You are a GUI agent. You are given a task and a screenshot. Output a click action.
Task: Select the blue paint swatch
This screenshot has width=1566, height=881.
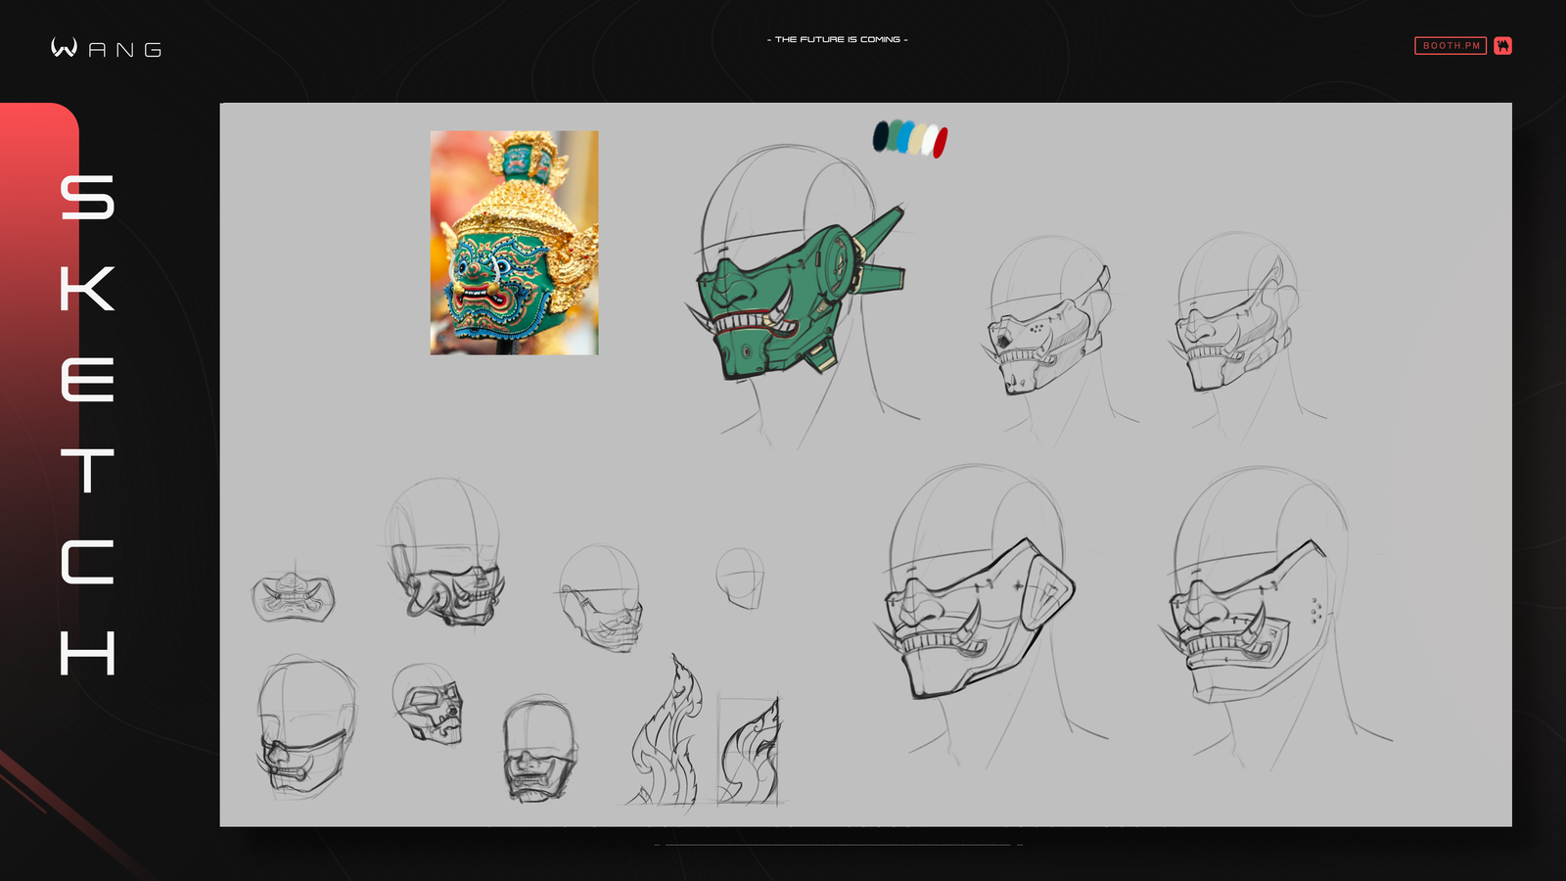coord(906,137)
